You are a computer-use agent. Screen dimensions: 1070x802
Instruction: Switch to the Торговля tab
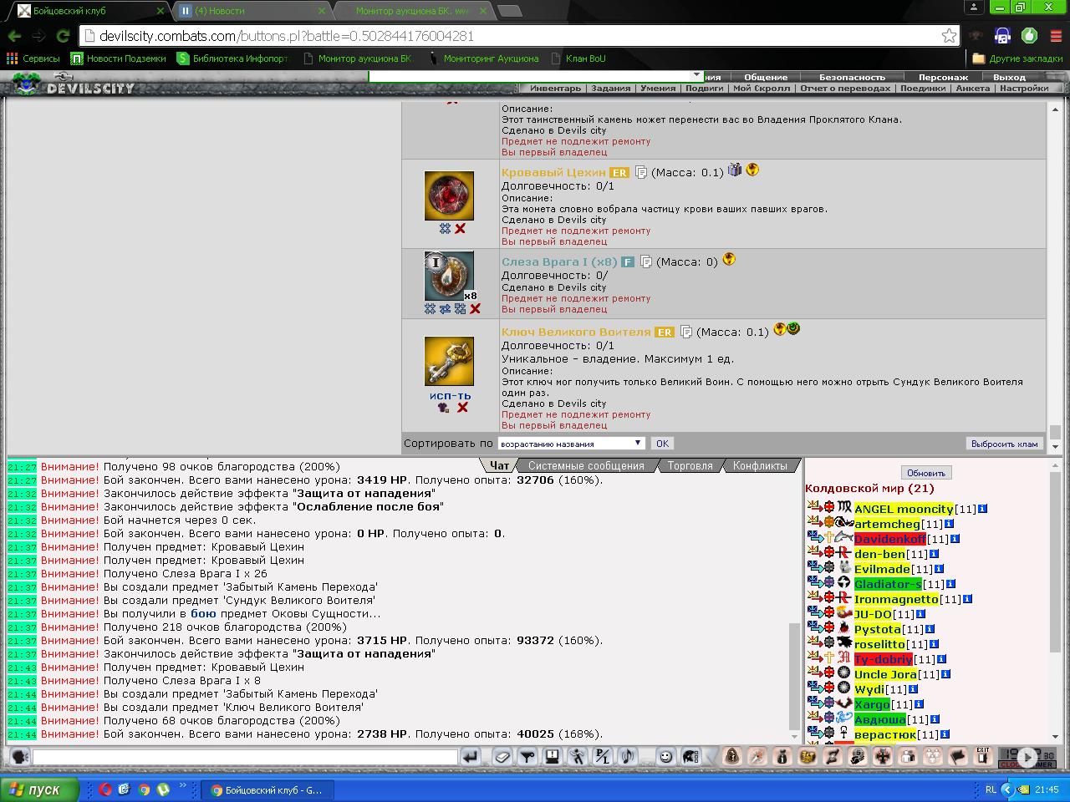coord(690,465)
